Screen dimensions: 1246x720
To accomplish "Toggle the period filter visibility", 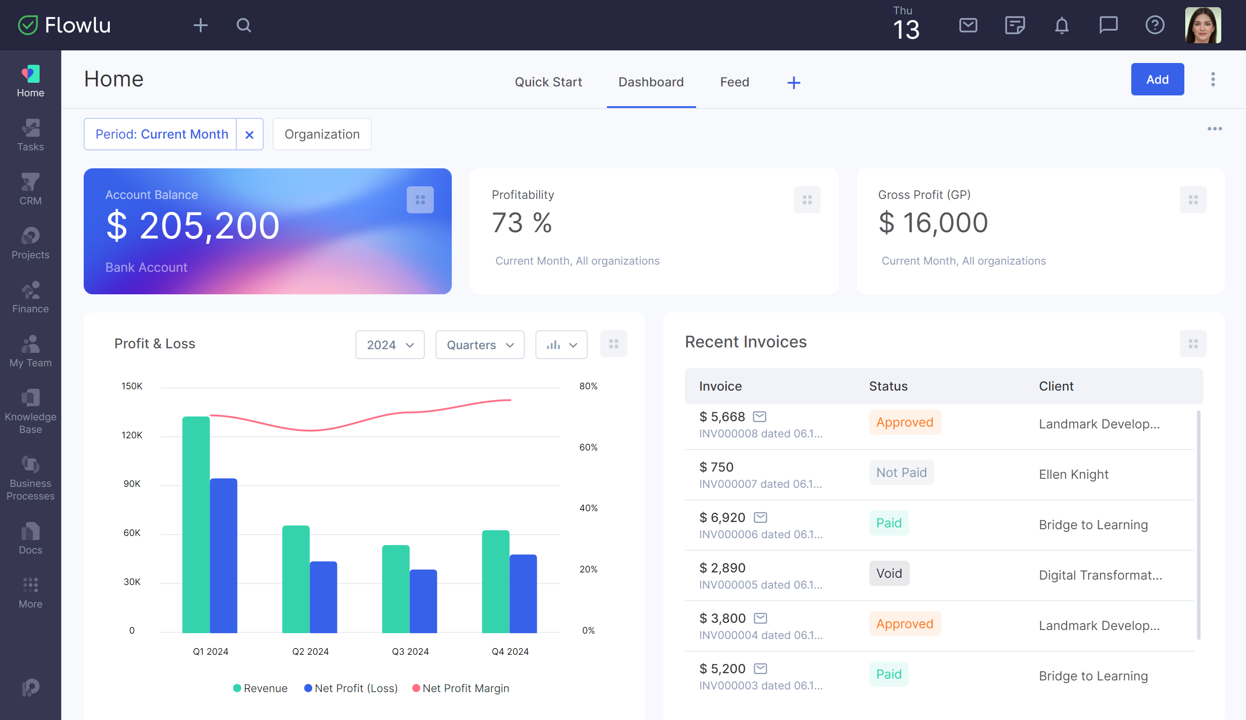I will (x=249, y=134).
